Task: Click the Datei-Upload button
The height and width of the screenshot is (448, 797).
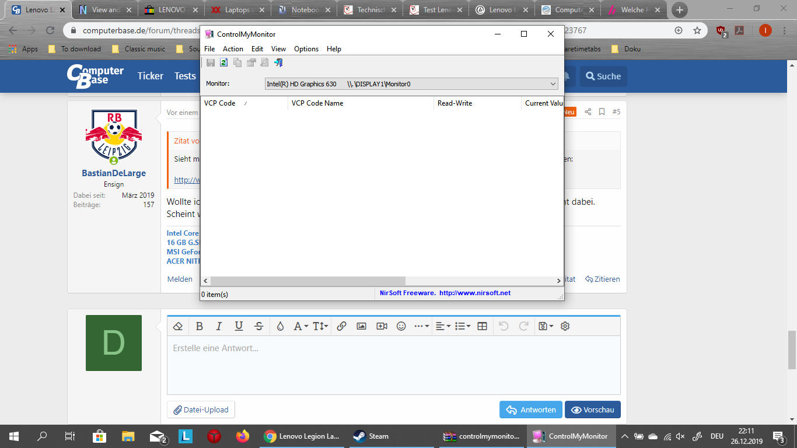Action: (201, 409)
